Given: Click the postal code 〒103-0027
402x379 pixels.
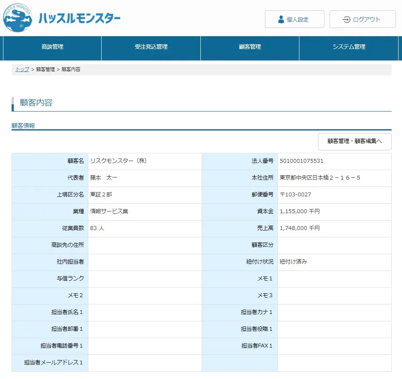Looking at the screenshot, I should (x=295, y=195).
